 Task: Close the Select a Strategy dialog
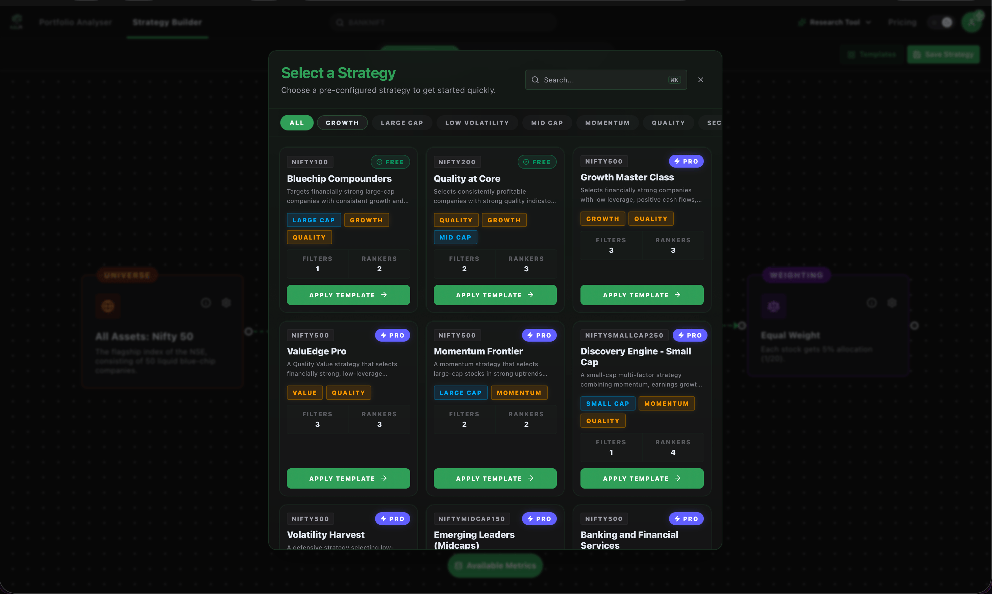[700, 80]
